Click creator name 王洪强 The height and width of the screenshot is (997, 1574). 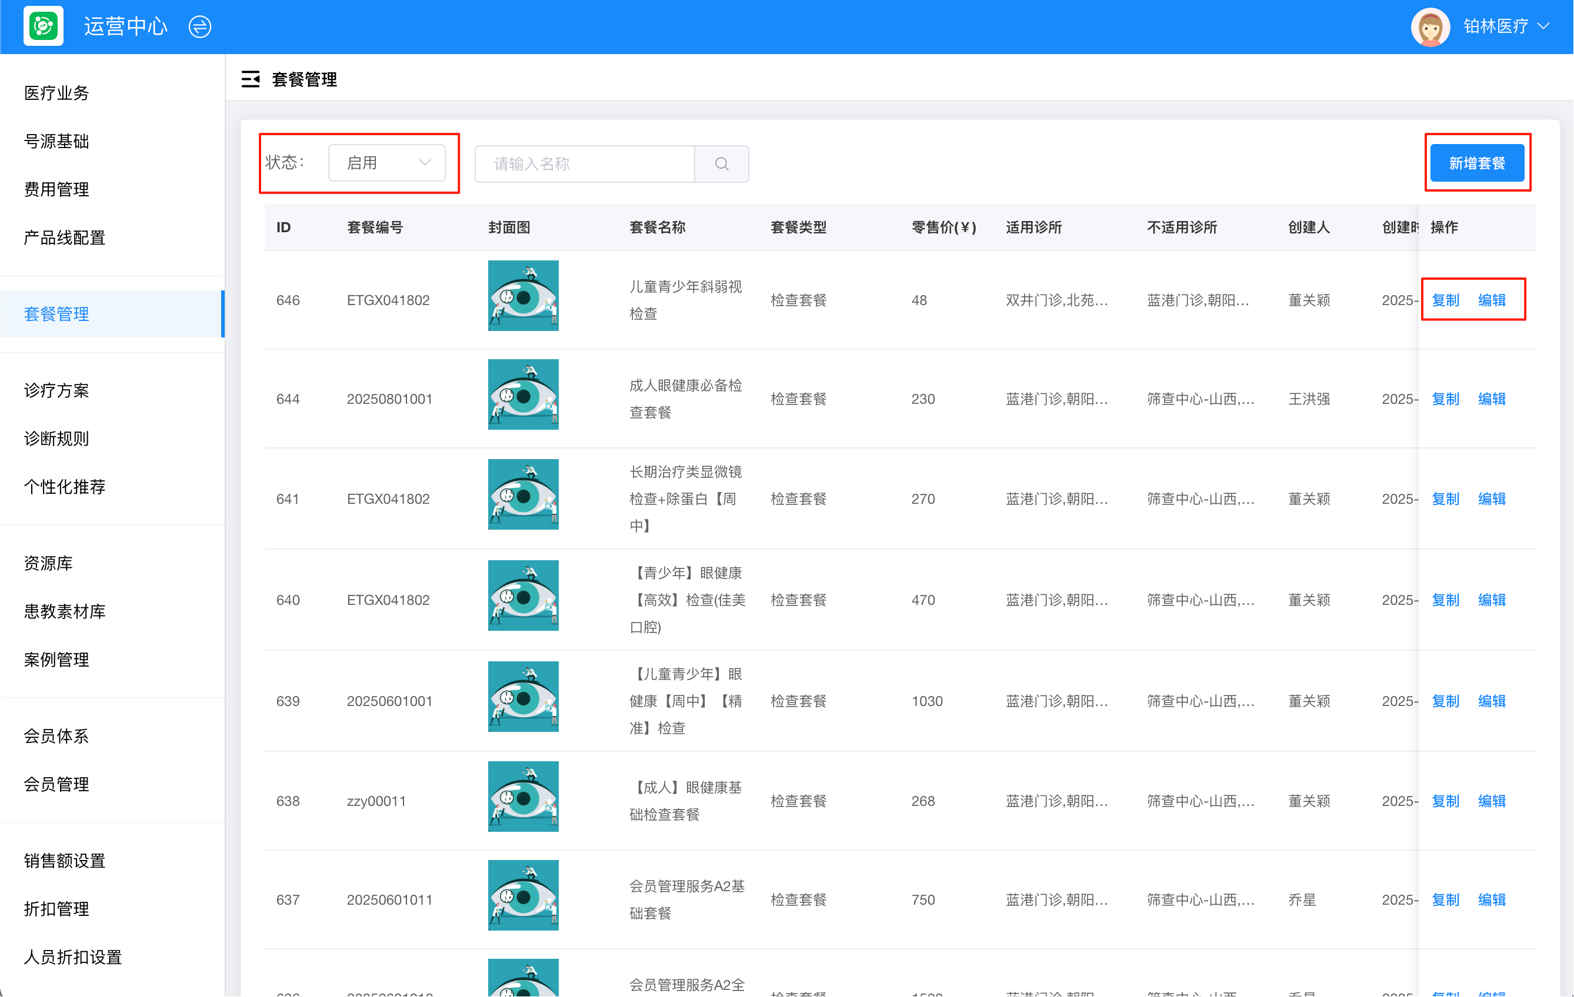click(x=1309, y=399)
